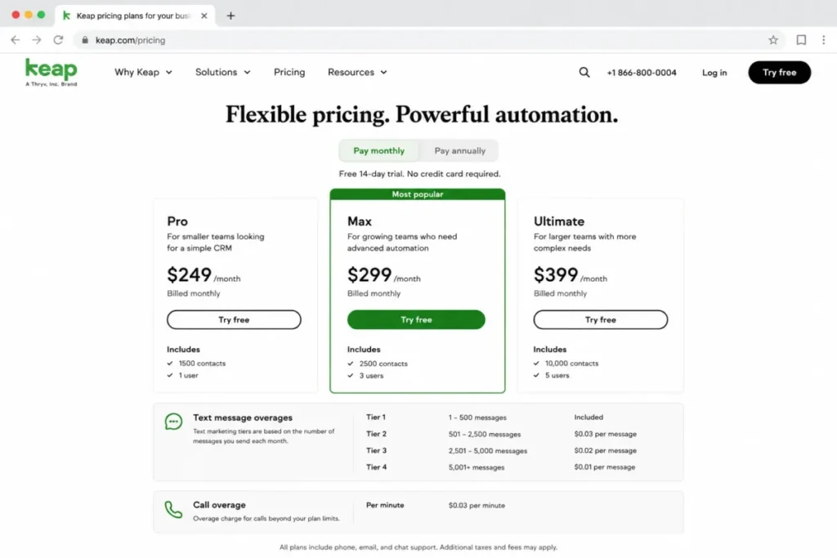Open a new tab with the plus icon
The height and width of the screenshot is (558, 837).
click(231, 16)
